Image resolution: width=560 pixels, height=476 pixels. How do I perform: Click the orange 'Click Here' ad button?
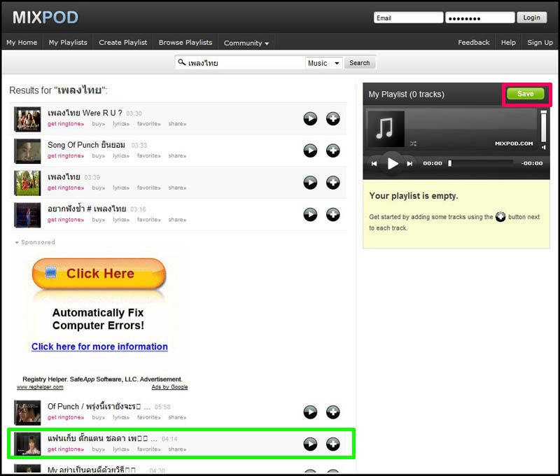(99, 274)
